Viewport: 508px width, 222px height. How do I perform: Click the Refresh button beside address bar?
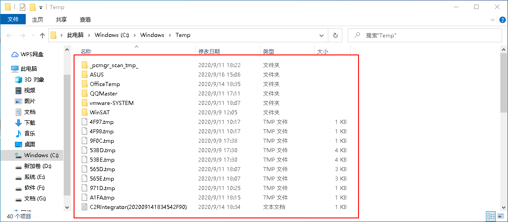(x=335, y=35)
